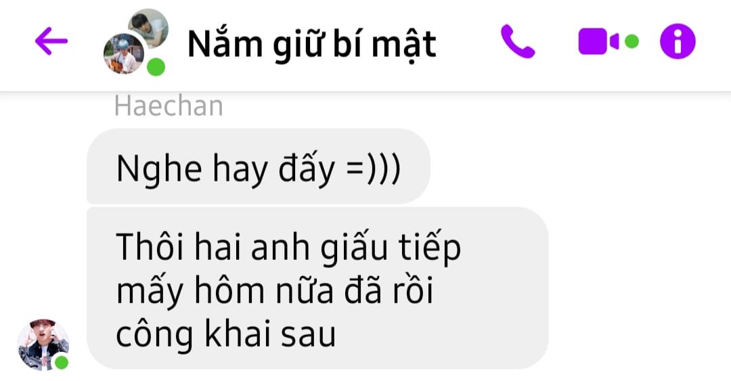Start a voice call with the group
731x381 pixels.
[518, 41]
